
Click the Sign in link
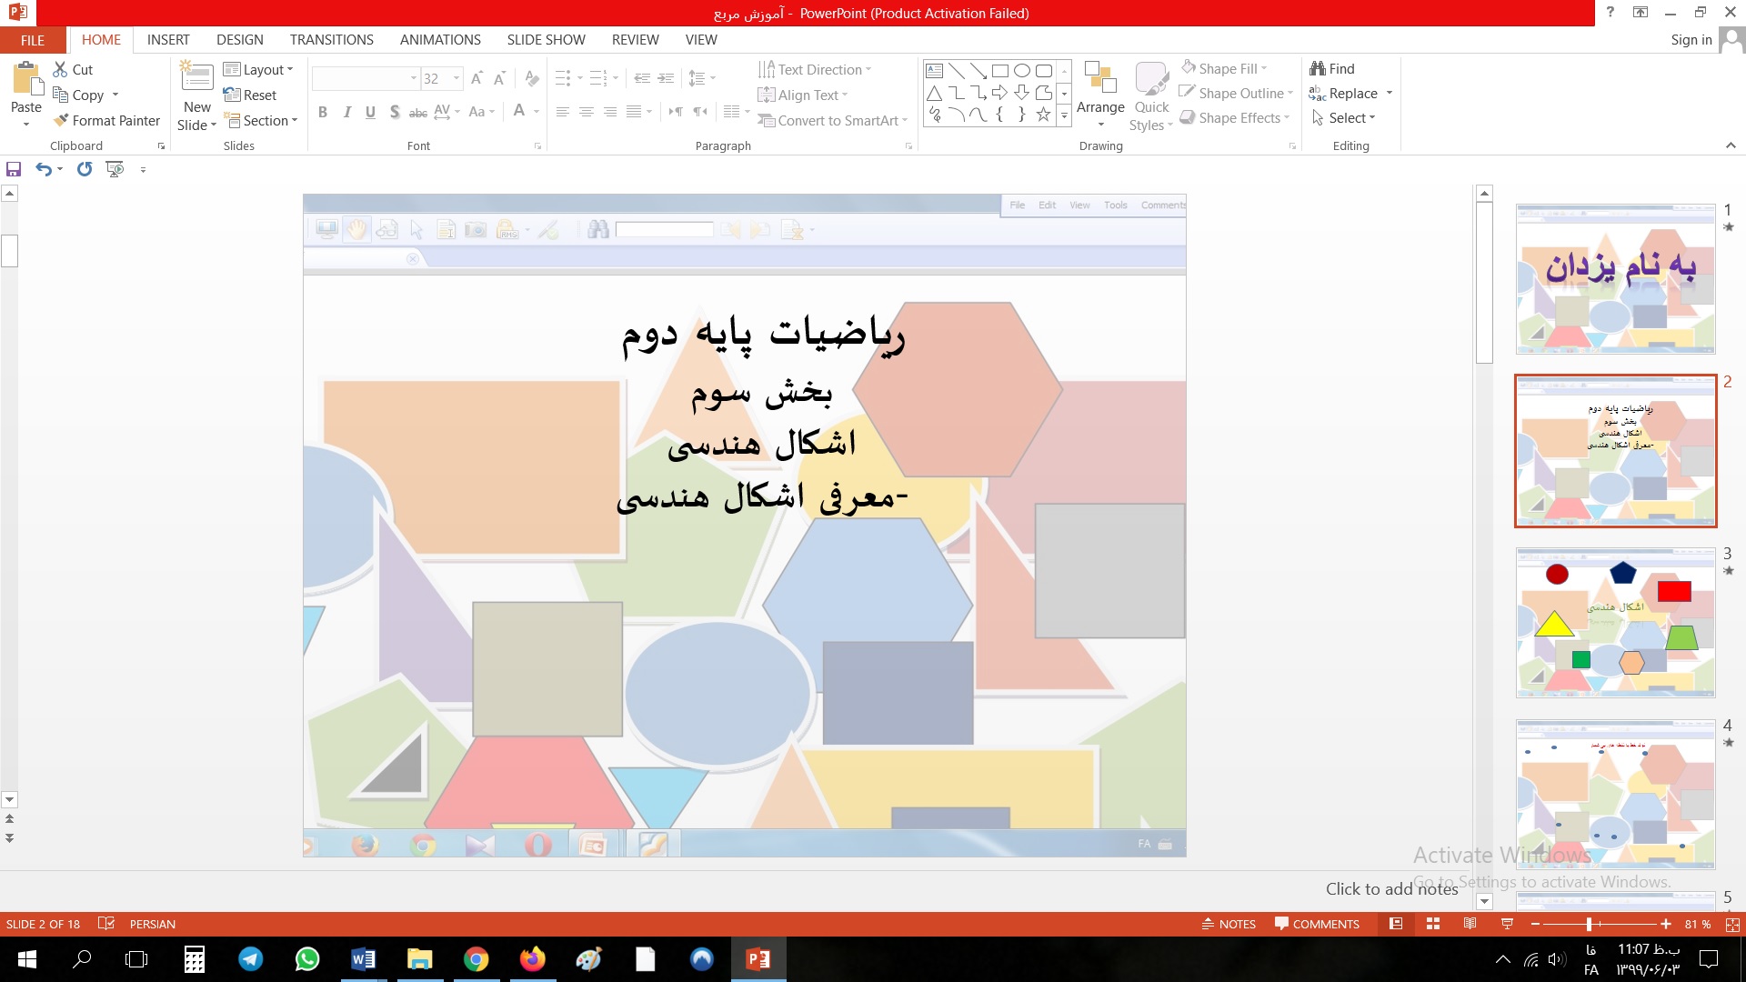click(x=1691, y=40)
